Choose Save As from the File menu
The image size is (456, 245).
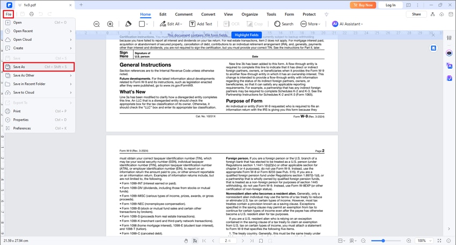click(39, 67)
